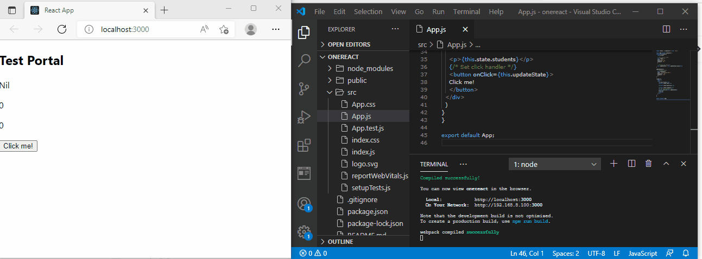Click JavaScript language mode
Screen dimensions: 702x259
[x=642, y=253]
